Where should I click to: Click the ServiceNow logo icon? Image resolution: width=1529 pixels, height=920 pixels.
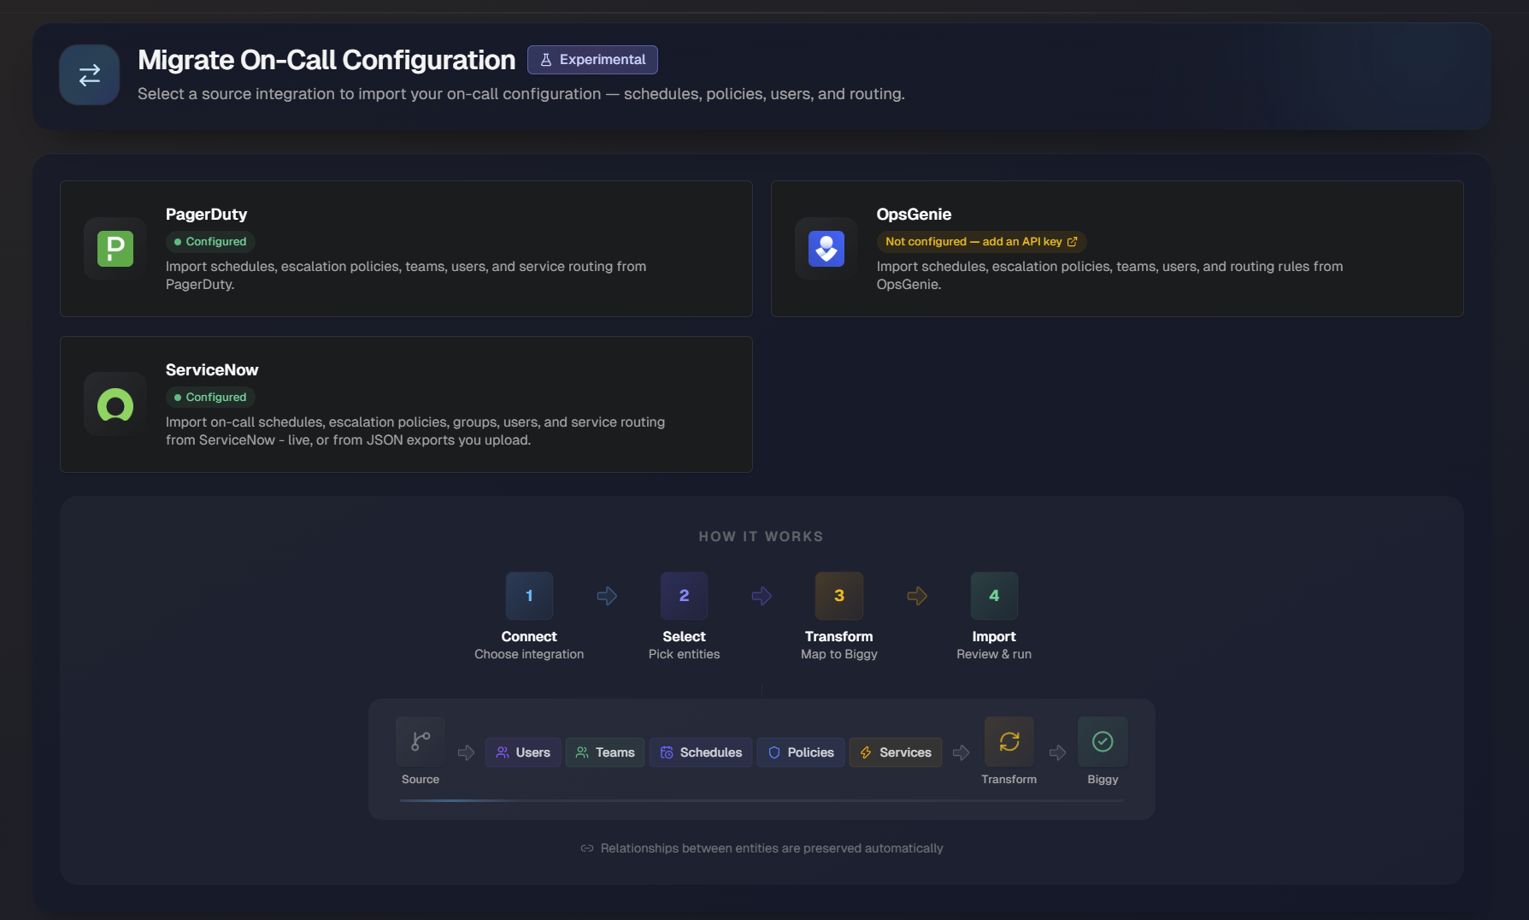coord(115,404)
